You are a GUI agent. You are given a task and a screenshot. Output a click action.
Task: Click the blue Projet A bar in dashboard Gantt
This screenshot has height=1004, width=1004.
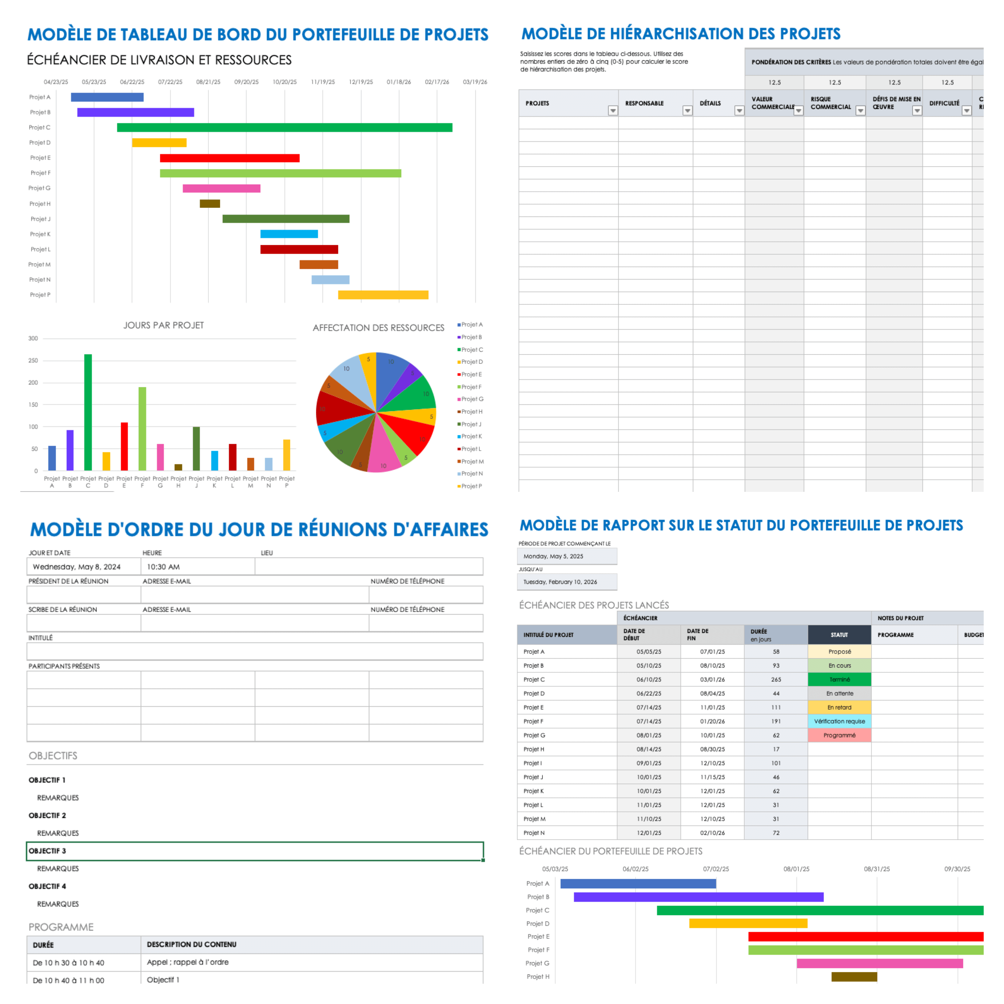[x=107, y=97]
